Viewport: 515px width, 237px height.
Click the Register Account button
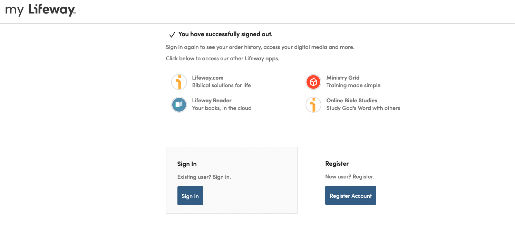[x=351, y=195]
